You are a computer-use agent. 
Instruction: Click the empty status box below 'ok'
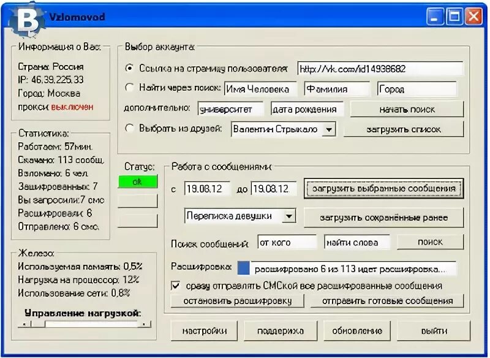(x=137, y=201)
